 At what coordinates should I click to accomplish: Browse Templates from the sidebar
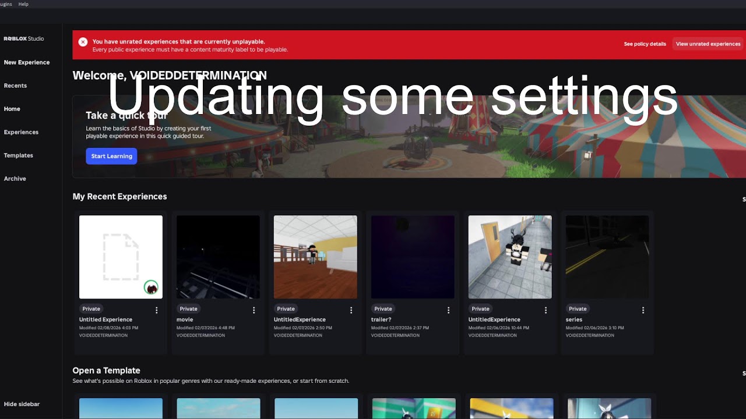point(19,155)
